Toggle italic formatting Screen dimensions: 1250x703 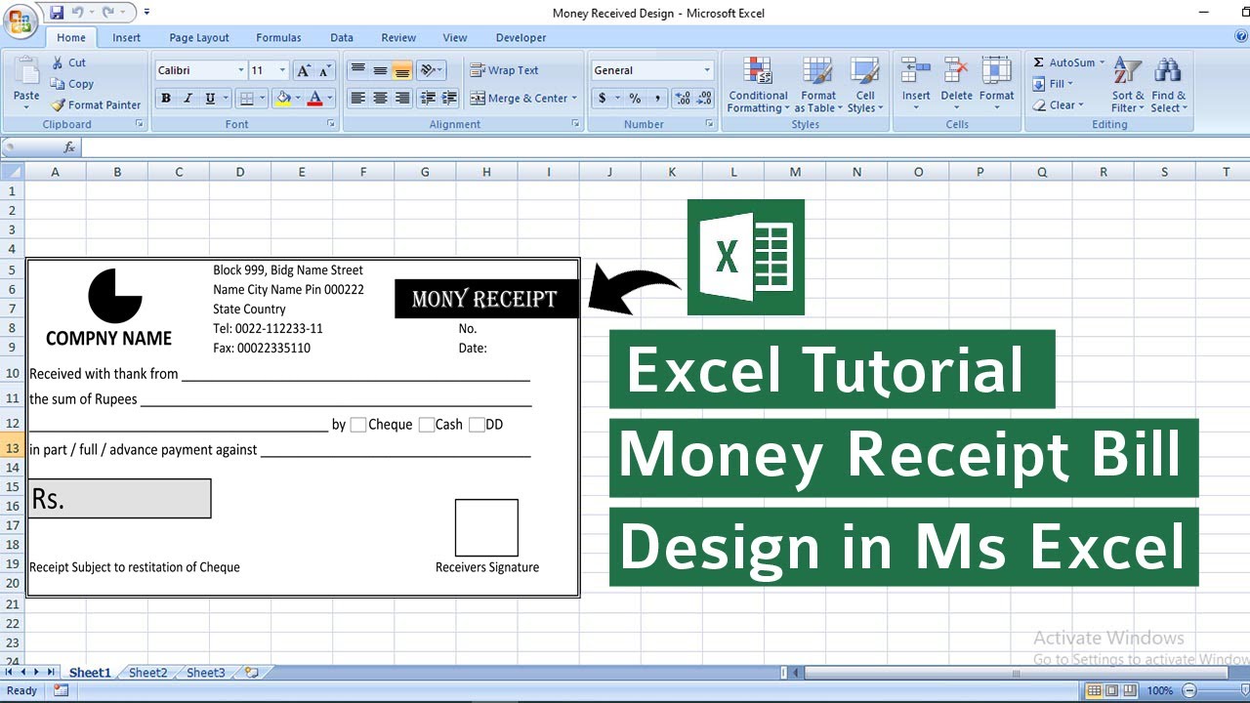pos(187,99)
